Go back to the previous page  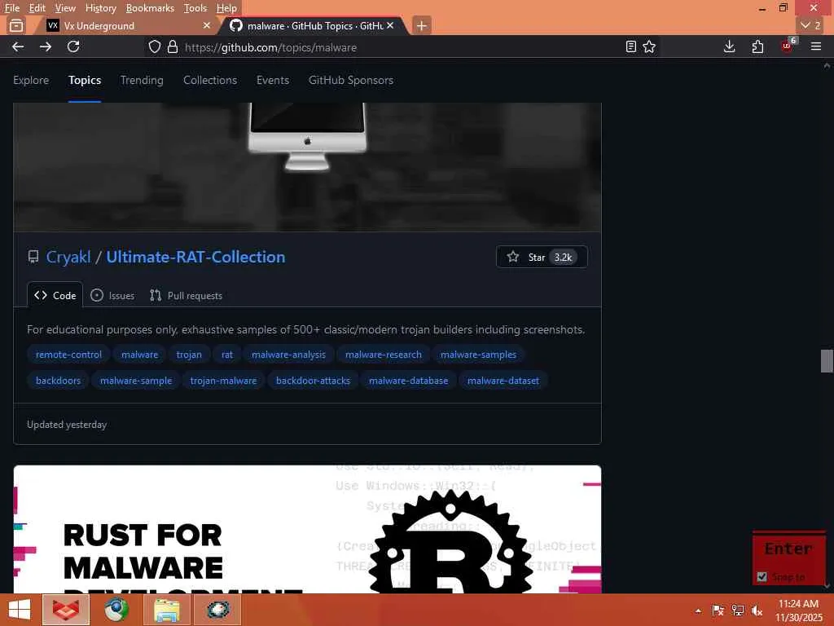[18, 46]
